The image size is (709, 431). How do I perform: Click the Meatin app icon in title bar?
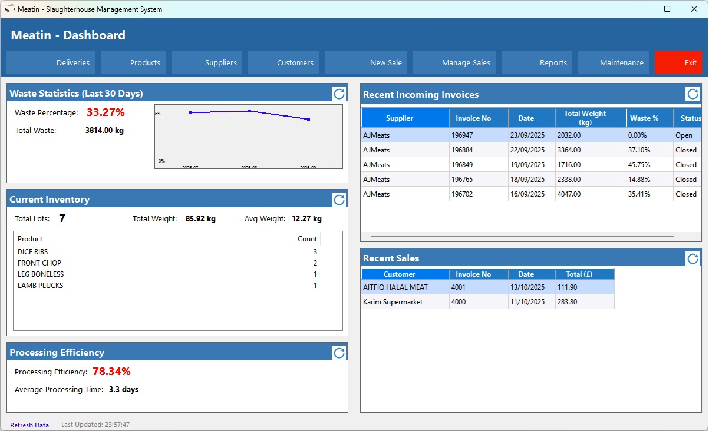click(9, 9)
